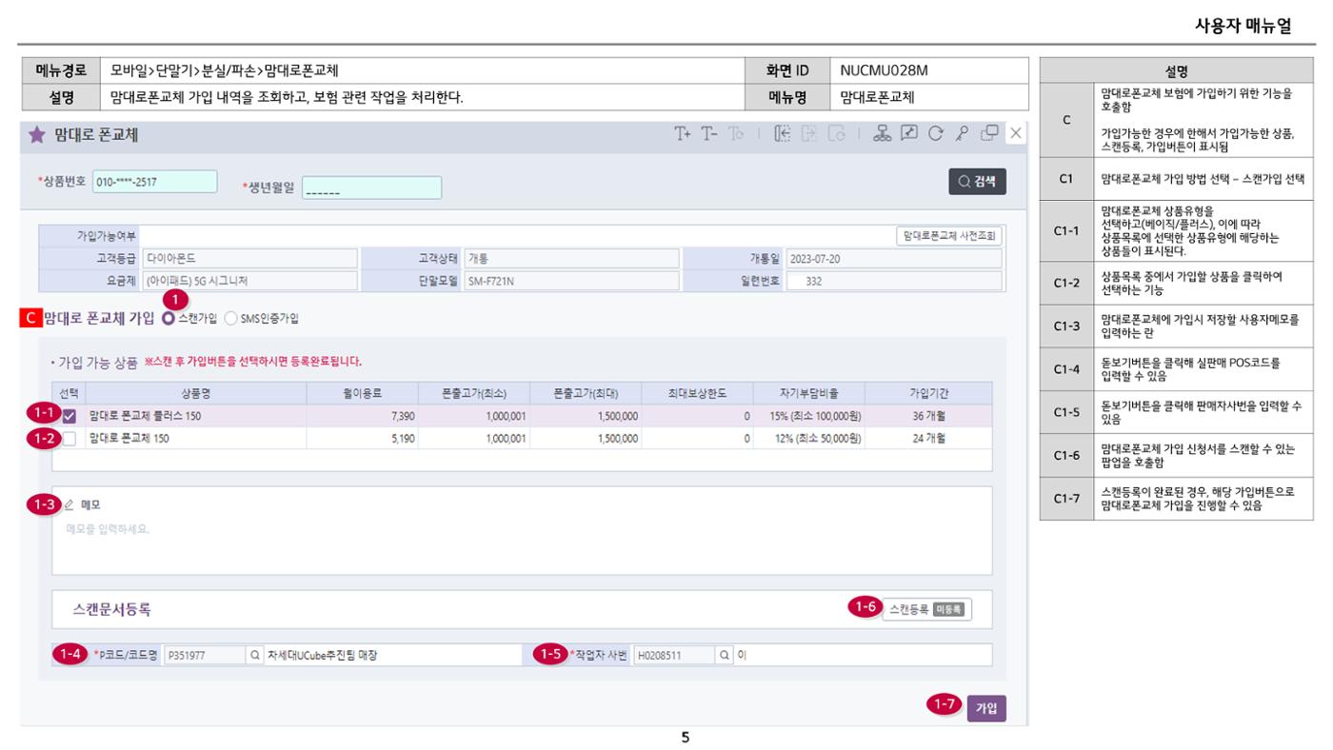Click the greyed panel reset icon
Viewport: 1333px width, 750px height.
[x=836, y=134]
